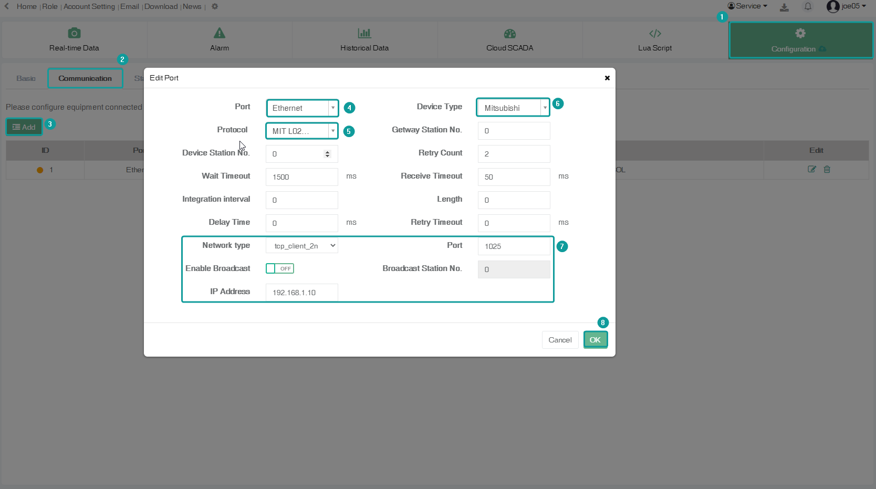Click the download icon in top bar

pos(784,7)
